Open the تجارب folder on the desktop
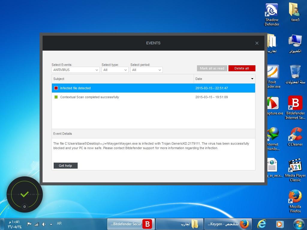This screenshot has width=307, height=230. (272, 43)
